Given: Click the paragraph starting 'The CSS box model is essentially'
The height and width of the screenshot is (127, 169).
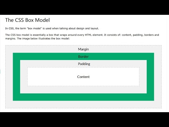Looking at the screenshot, I should pyautogui.click(x=82, y=37).
